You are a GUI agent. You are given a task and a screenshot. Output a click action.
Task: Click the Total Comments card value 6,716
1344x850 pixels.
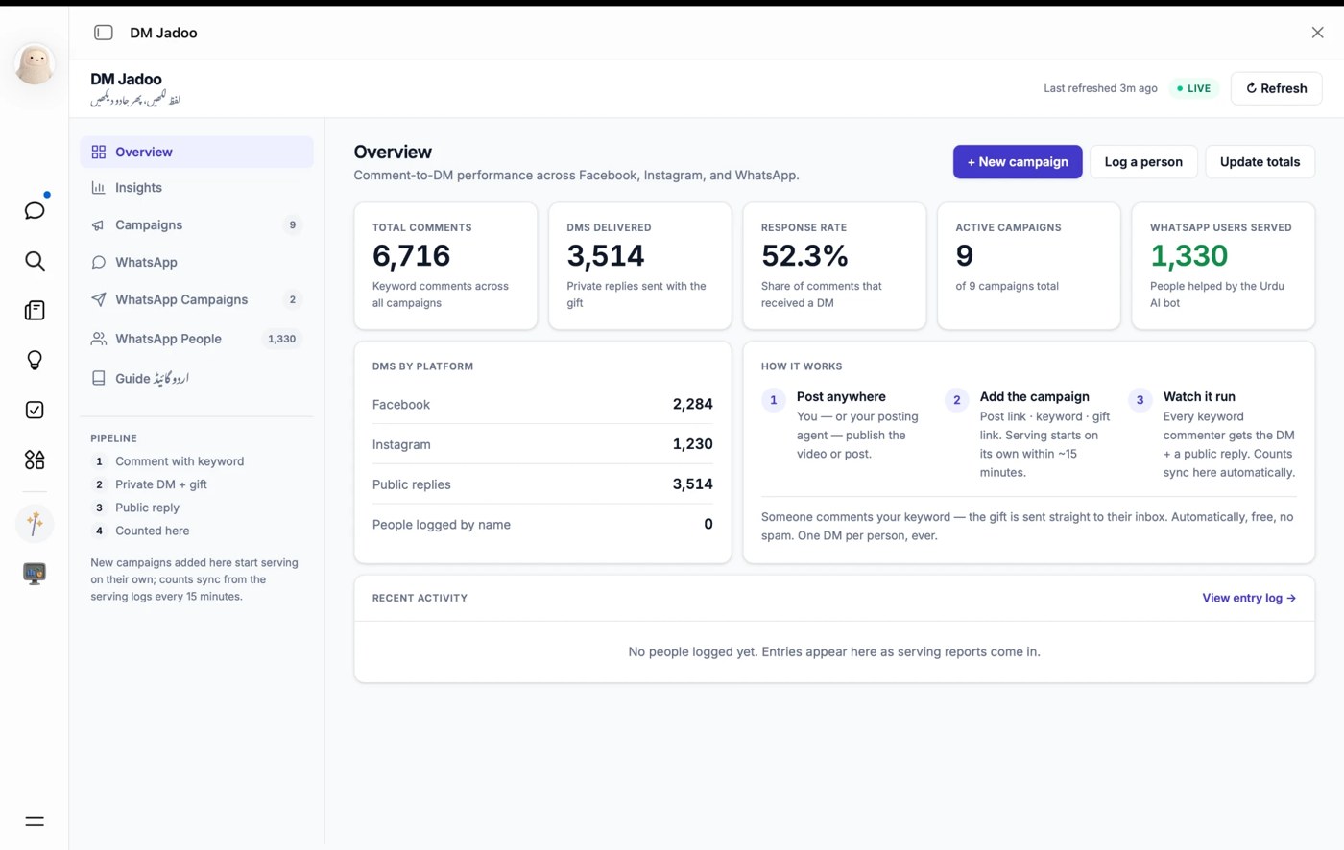(x=411, y=256)
